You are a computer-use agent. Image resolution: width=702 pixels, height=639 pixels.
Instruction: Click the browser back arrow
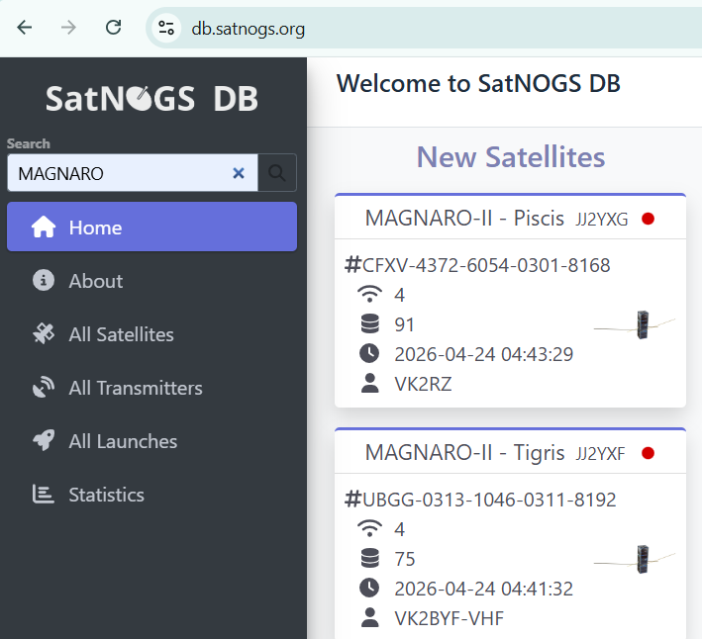pyautogui.click(x=25, y=28)
